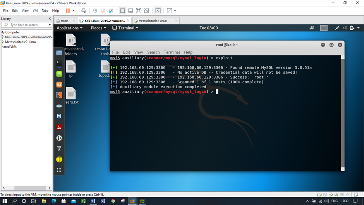Focus the library search field
Viewport: 364px width, 205px height.
point(26,25)
